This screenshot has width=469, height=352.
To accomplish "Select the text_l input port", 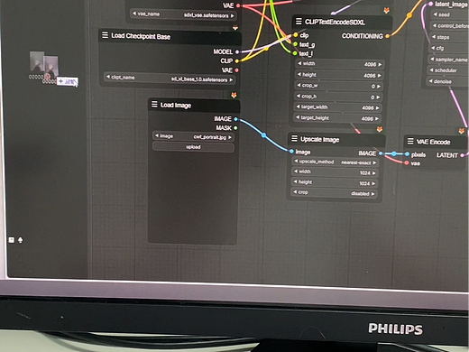I will [295, 53].
